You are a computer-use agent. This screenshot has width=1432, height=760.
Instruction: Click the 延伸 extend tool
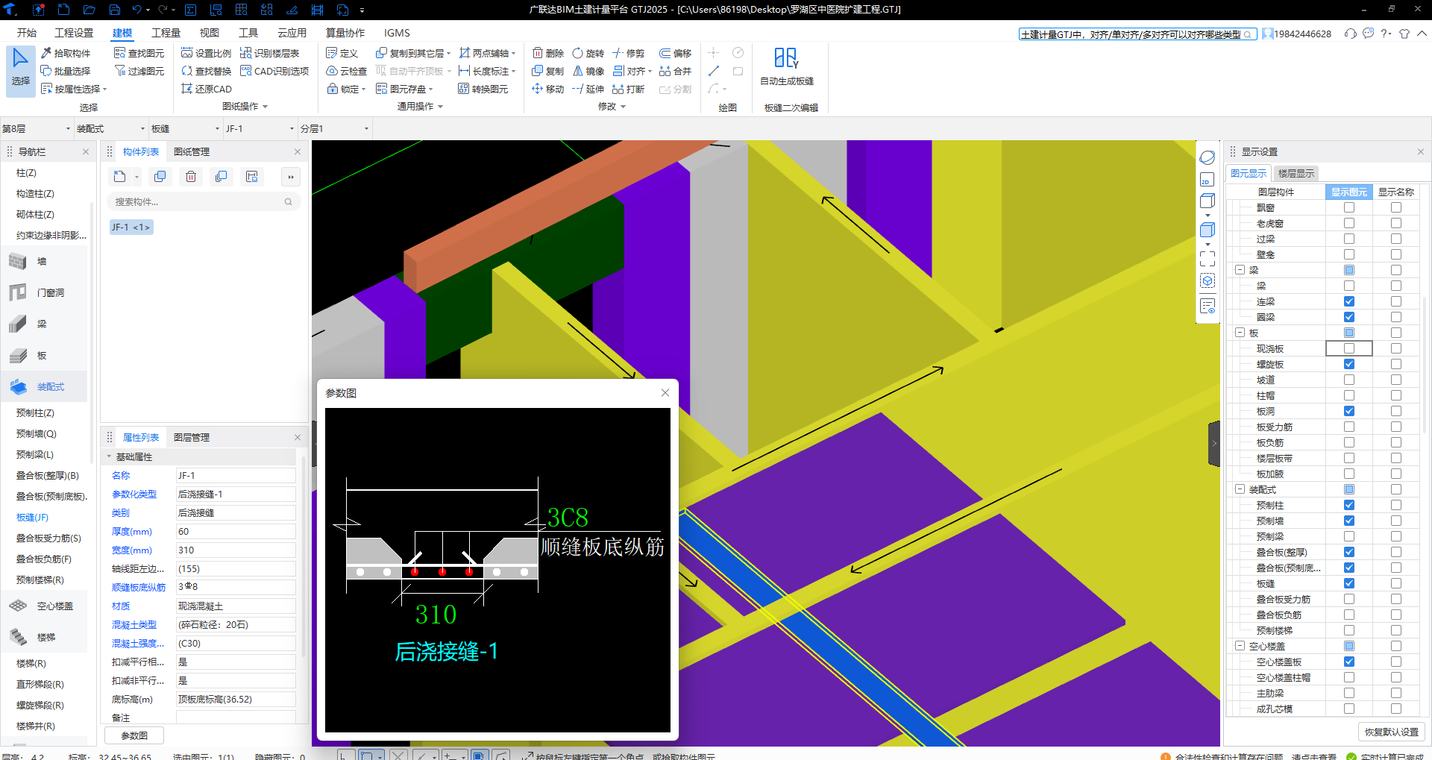pyautogui.click(x=588, y=89)
